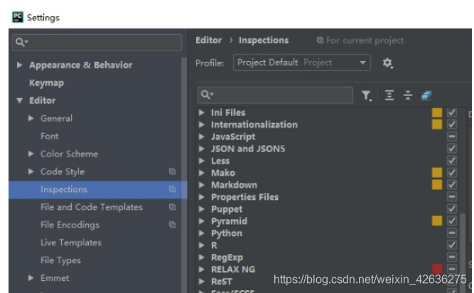Toggle the Internationalization checkbox
Viewport: 474px width, 293px height.
pyautogui.click(x=452, y=124)
